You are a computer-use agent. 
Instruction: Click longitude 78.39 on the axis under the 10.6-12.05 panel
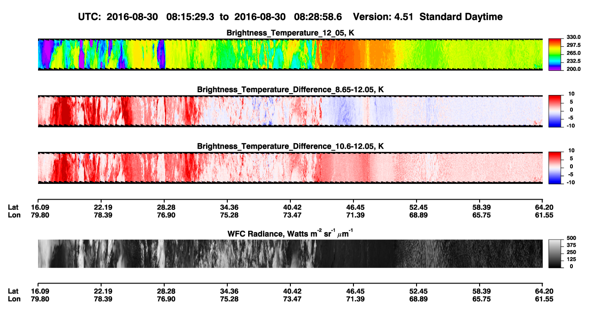coord(103,215)
